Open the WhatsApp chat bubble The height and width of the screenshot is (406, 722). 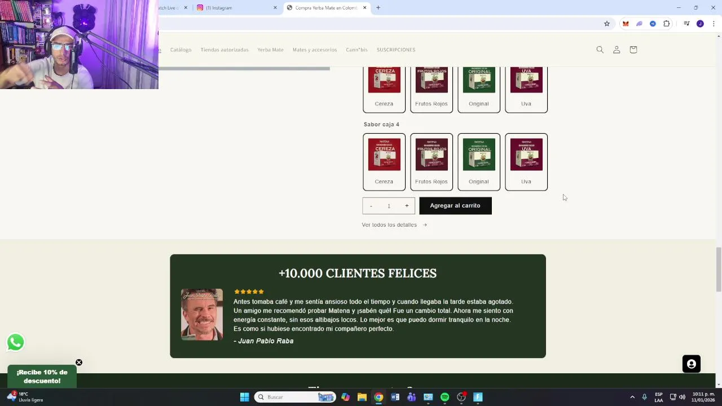pos(16,342)
